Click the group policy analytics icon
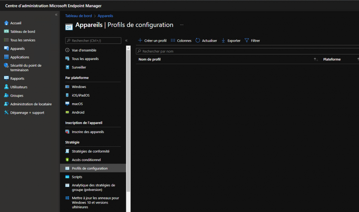 [67, 185]
